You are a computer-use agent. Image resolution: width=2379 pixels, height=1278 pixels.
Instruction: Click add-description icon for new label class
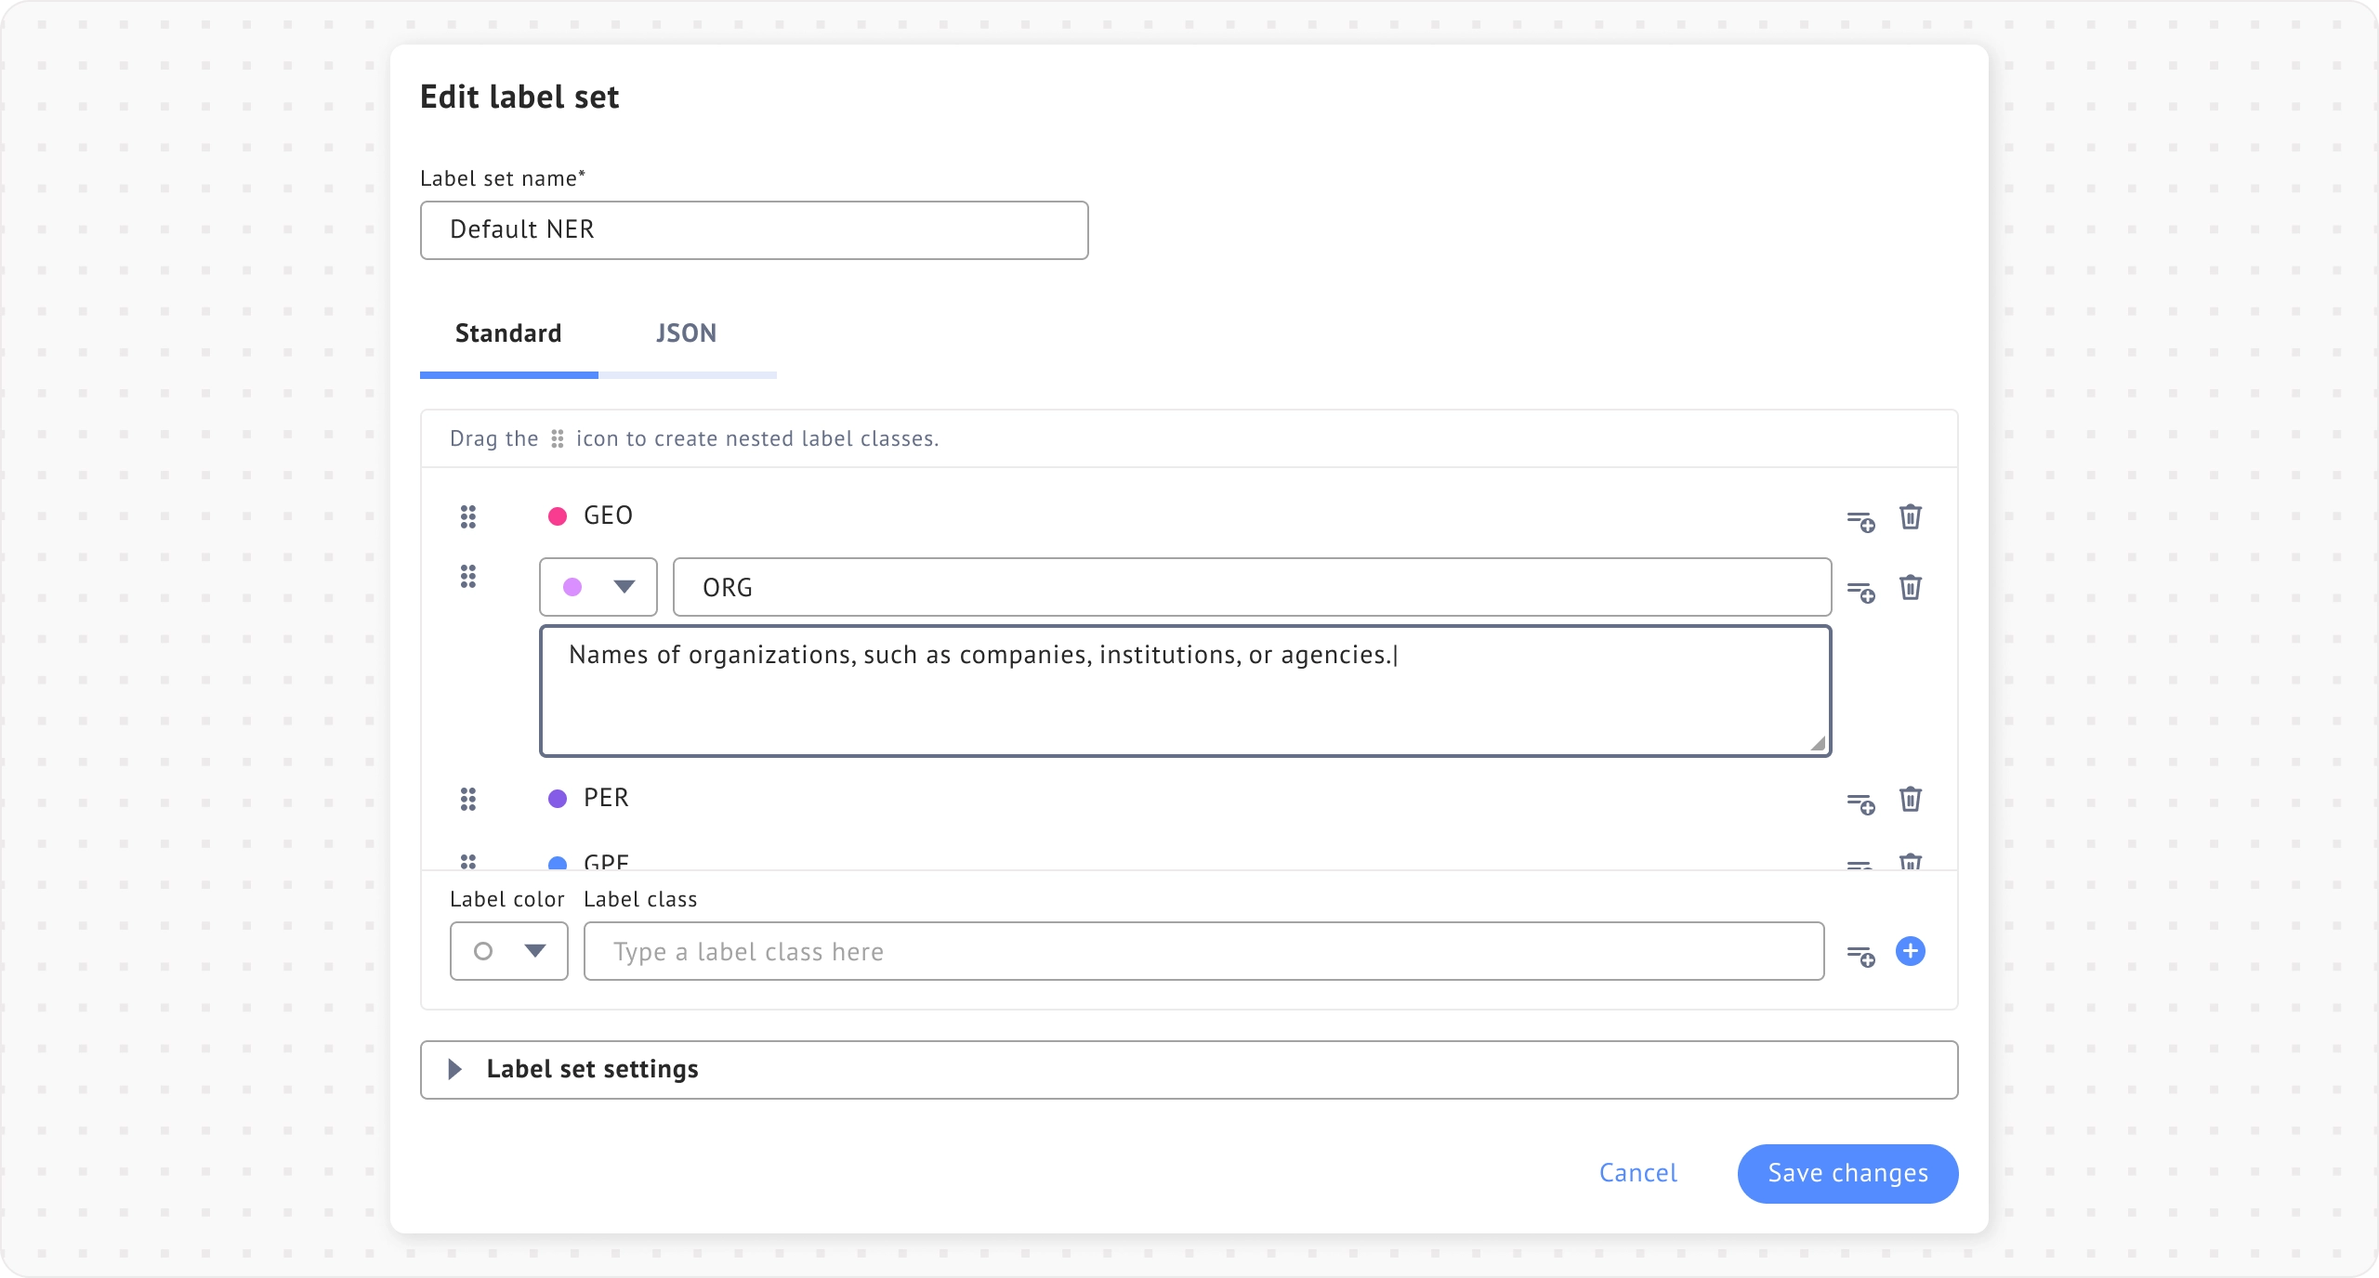pyautogui.click(x=1860, y=956)
